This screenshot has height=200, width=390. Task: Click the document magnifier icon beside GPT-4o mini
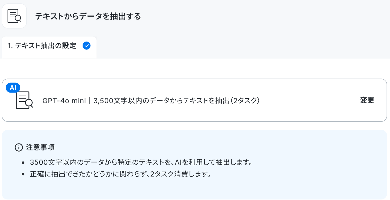[x=24, y=100]
